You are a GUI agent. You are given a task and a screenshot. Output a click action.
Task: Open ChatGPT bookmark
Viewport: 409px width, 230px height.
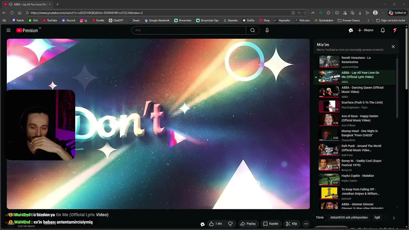pos(116,20)
